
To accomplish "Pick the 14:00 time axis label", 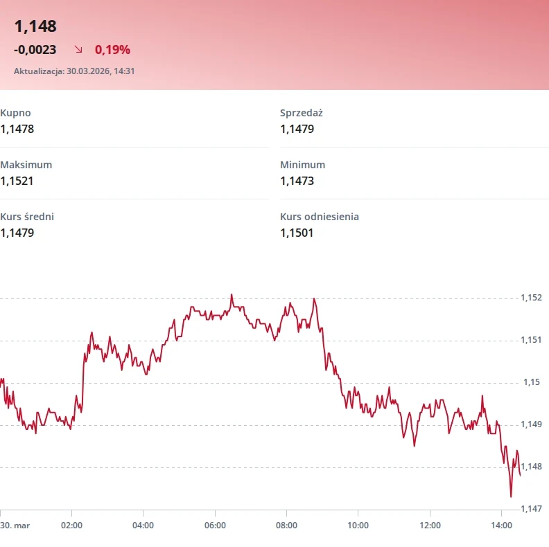I will tap(501, 525).
